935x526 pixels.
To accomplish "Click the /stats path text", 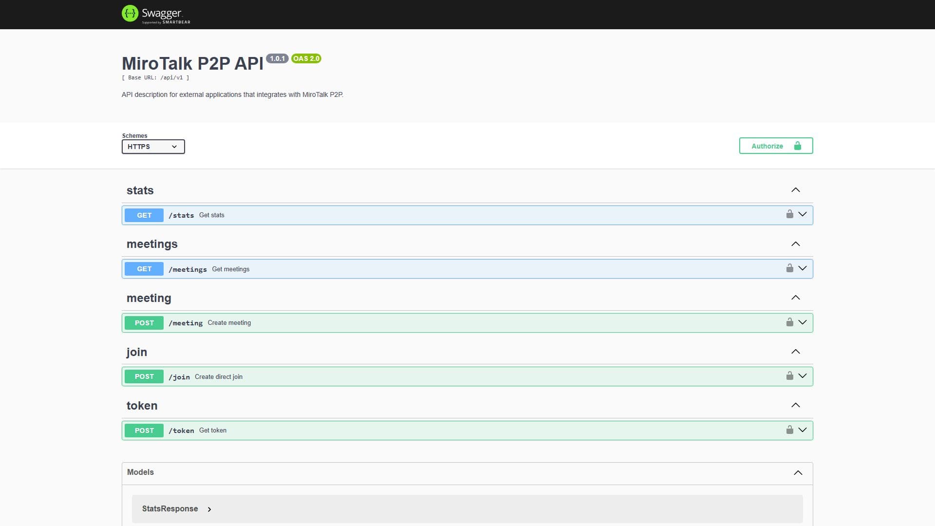I will click(181, 215).
